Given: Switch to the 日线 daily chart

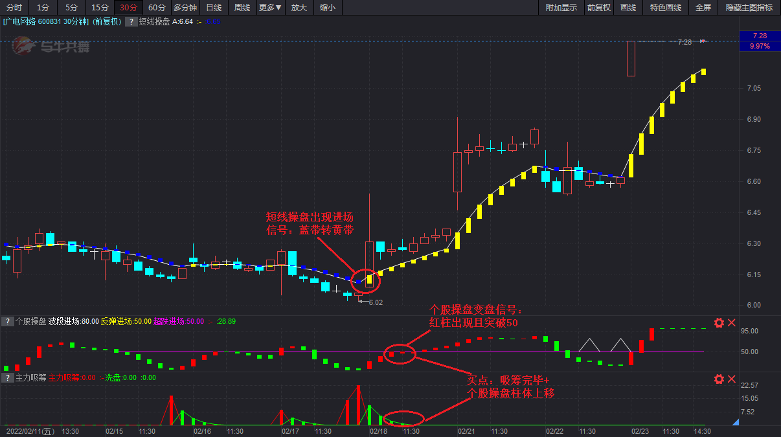Looking at the screenshot, I should [214, 8].
